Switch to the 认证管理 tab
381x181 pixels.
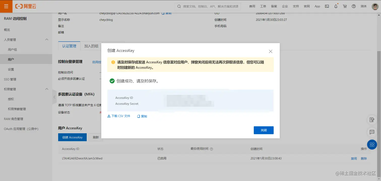point(69,46)
